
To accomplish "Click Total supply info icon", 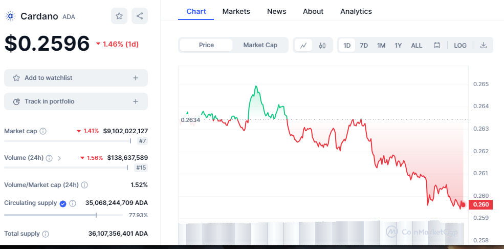I will [x=46, y=234].
